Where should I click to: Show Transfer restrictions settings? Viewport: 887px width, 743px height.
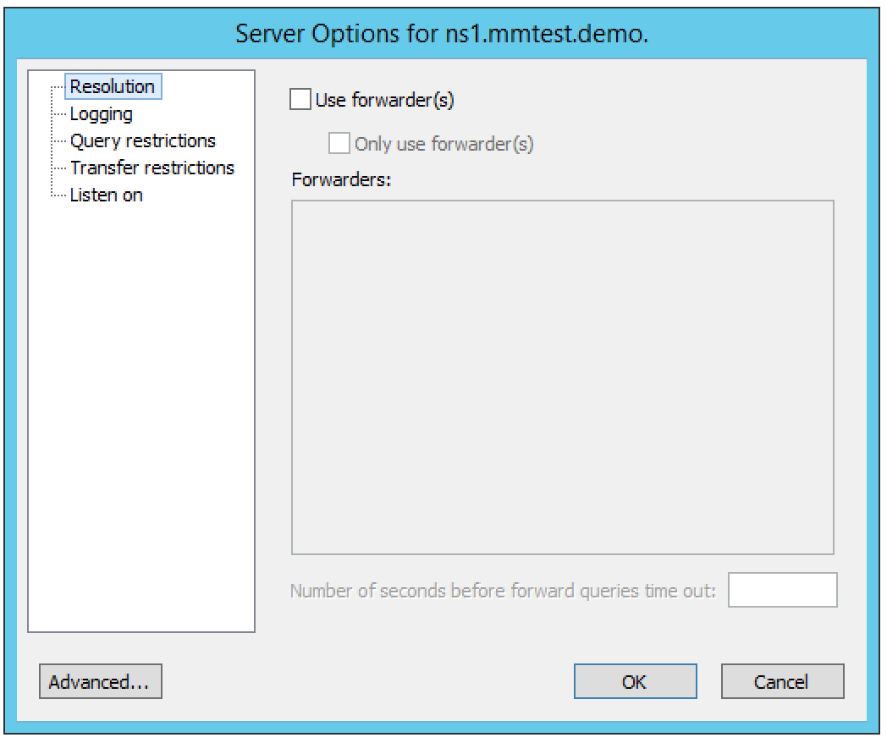coord(152,168)
